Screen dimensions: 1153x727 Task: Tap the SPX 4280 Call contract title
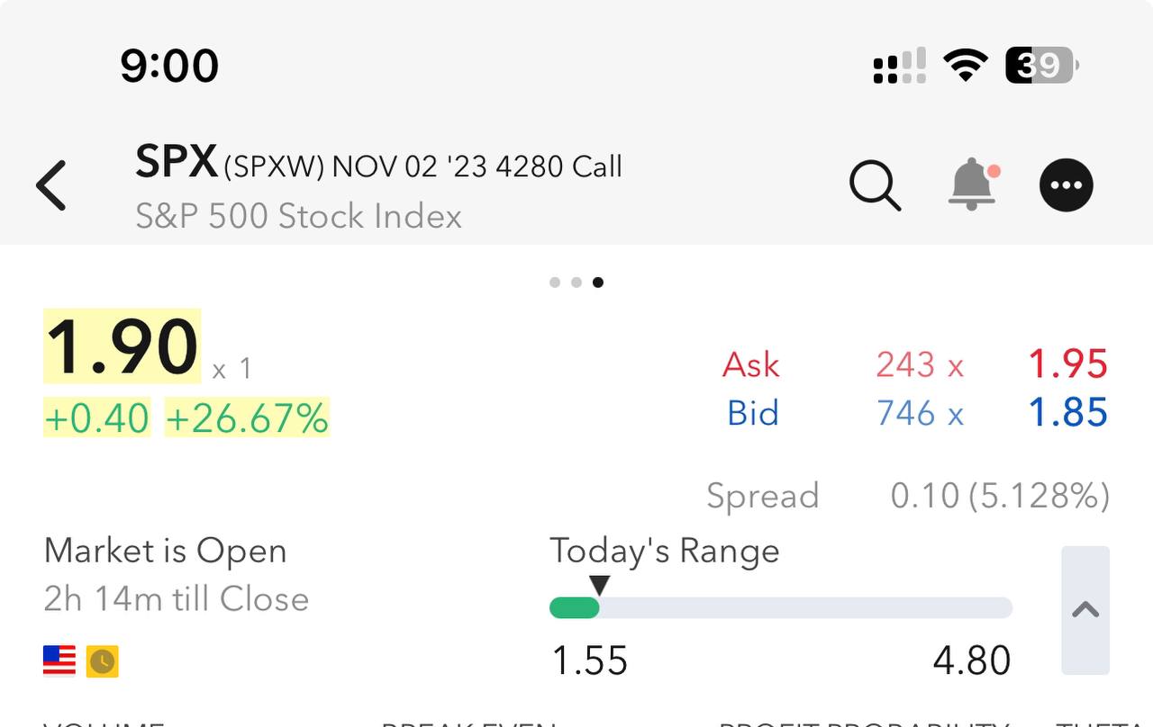[x=378, y=166]
